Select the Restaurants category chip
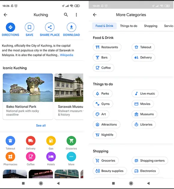Screen dimensions: 174x189 click(107, 47)
